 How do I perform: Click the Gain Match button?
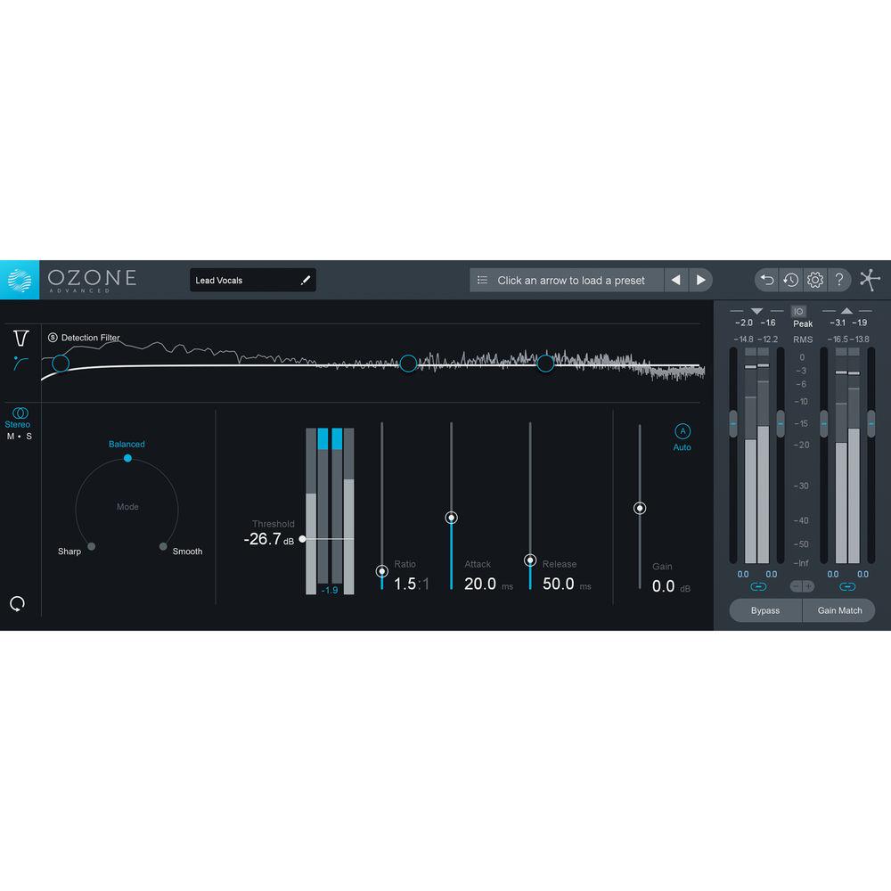838,610
